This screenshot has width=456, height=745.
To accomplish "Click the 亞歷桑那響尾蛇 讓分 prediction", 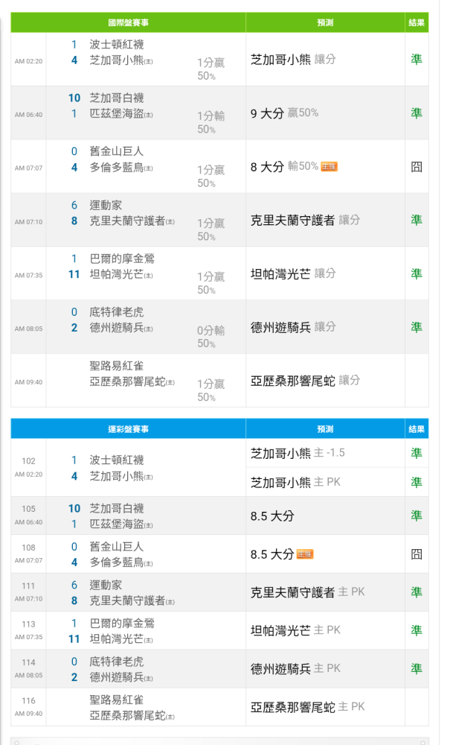I will [x=305, y=381].
